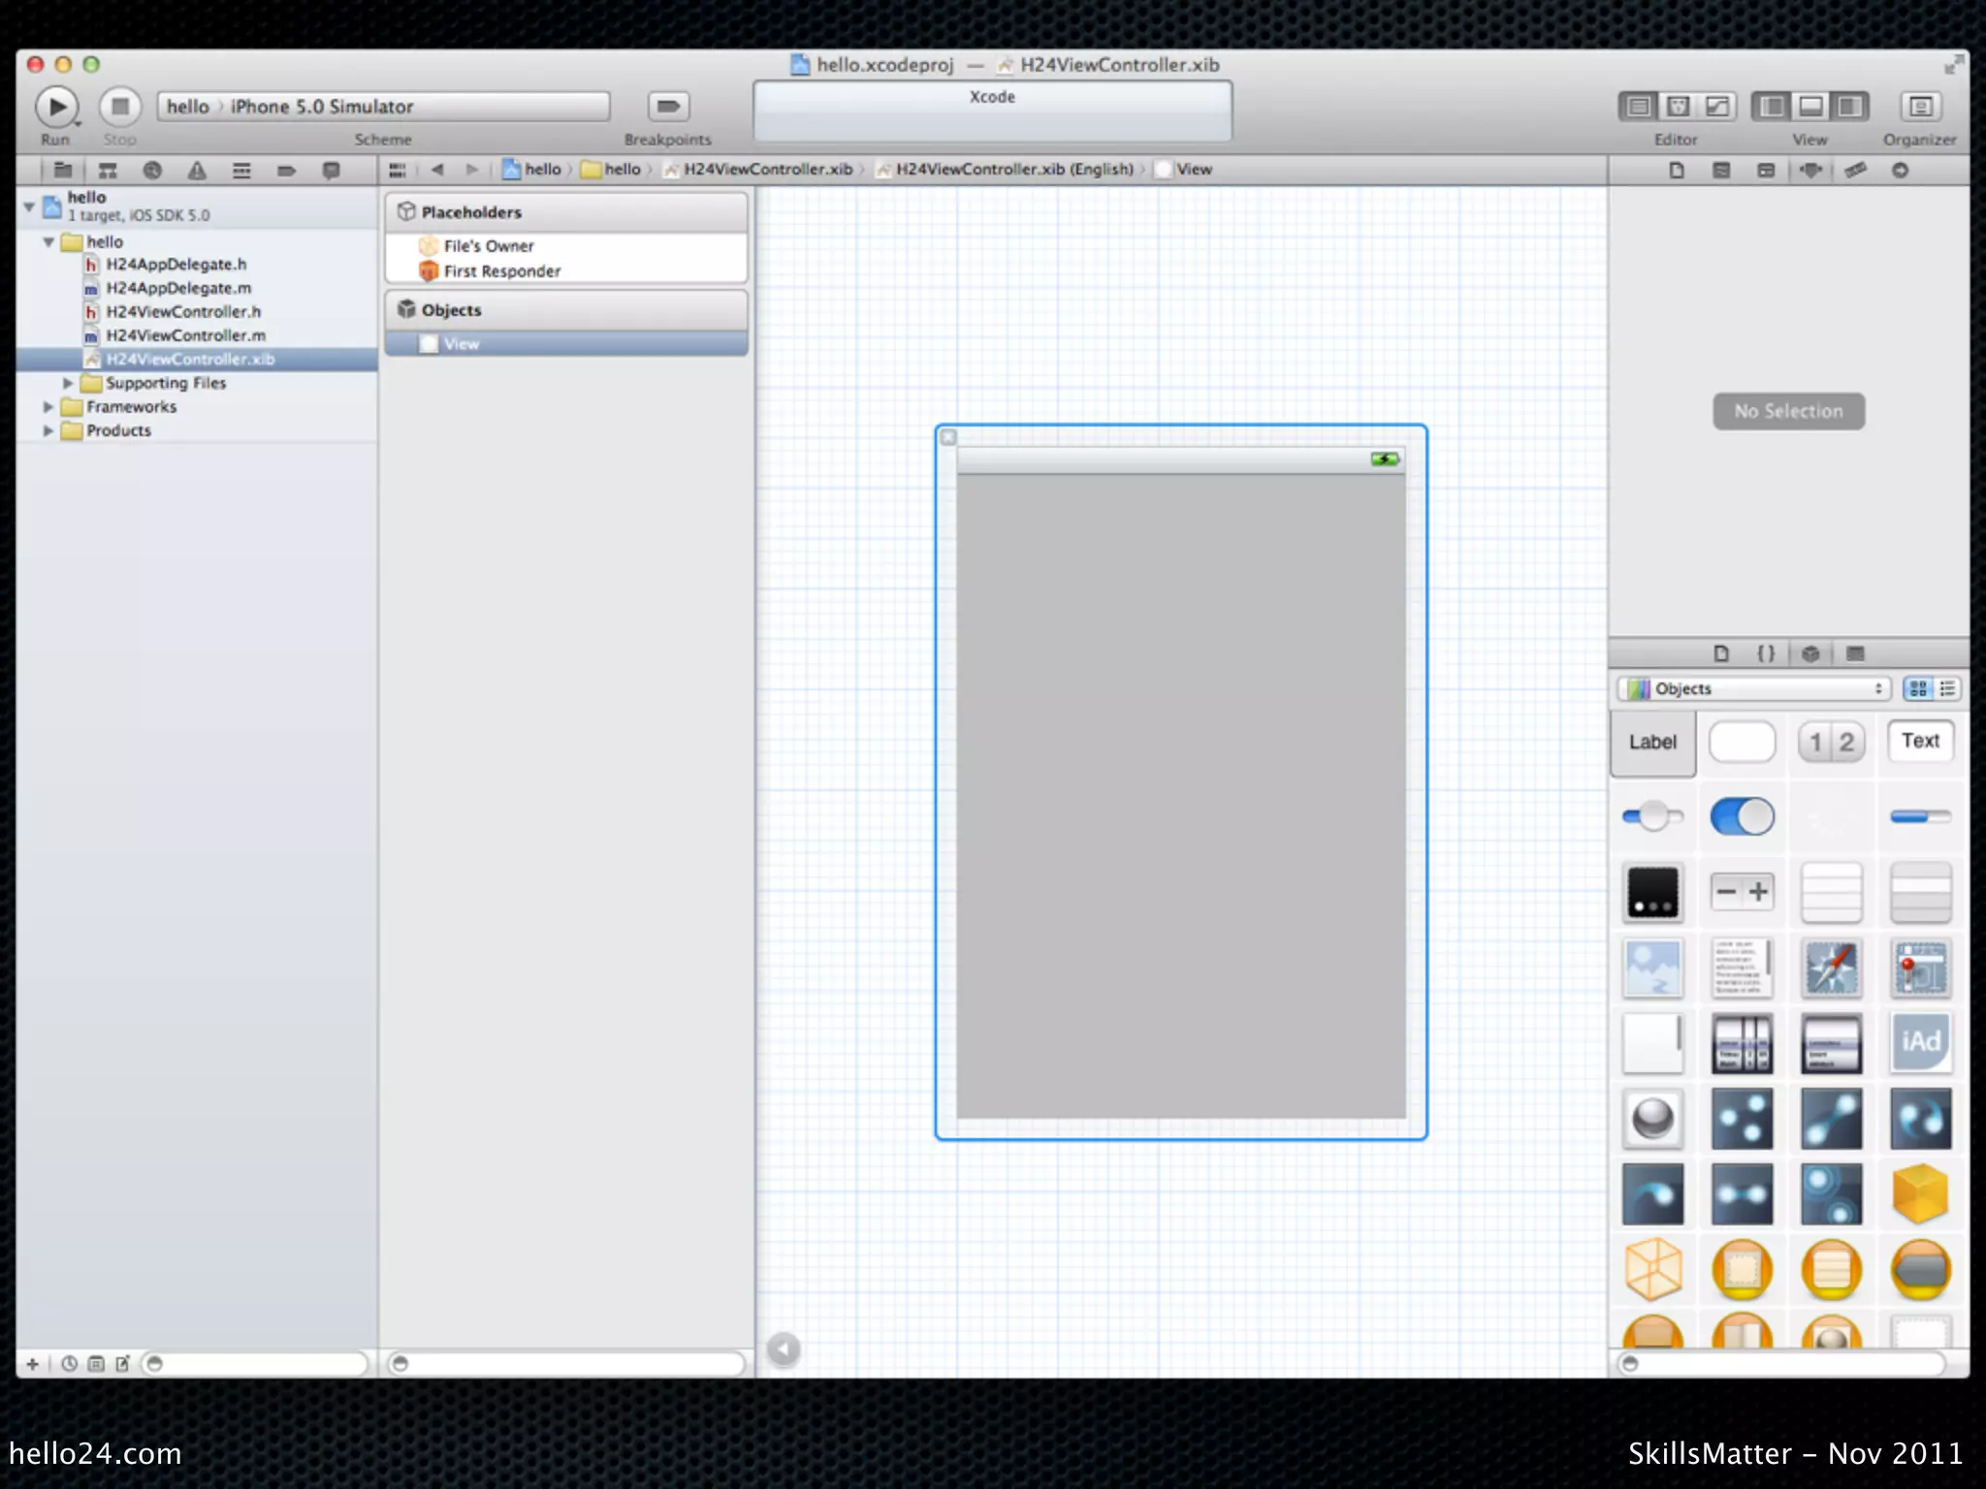The width and height of the screenshot is (1986, 1489).
Task: Select the iAd banner view object
Action: tap(1920, 1043)
